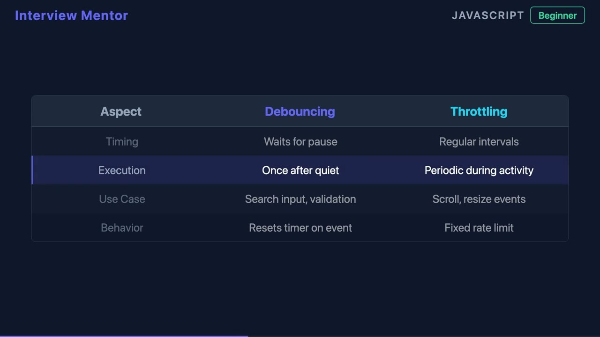Click the 'Periodic during activity' cell
600x337 pixels.
coord(479,170)
